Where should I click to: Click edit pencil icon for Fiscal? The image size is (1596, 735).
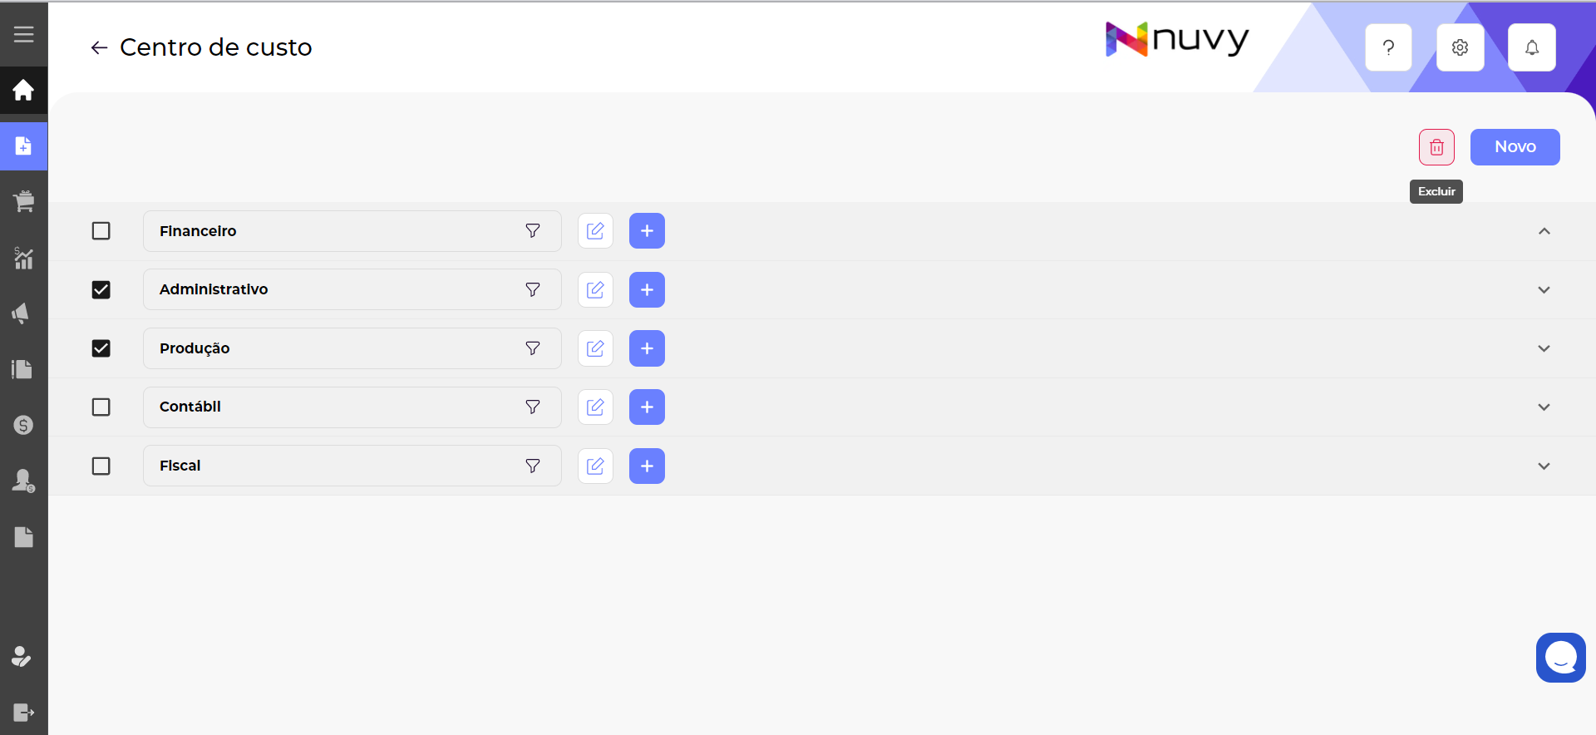point(595,466)
